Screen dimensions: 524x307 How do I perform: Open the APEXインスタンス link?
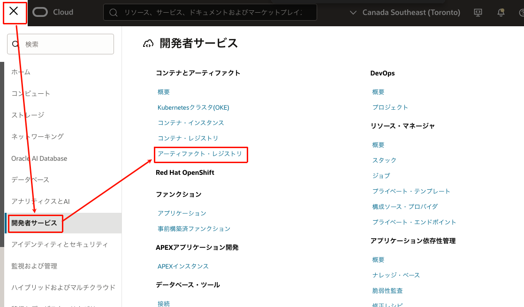point(183,266)
